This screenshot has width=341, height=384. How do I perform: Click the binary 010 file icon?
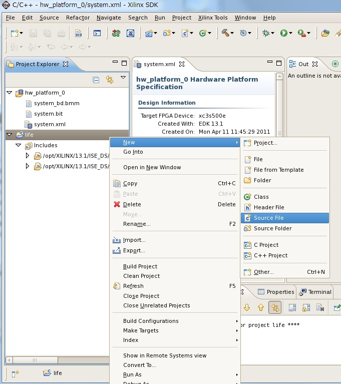pyautogui.click(x=79, y=33)
